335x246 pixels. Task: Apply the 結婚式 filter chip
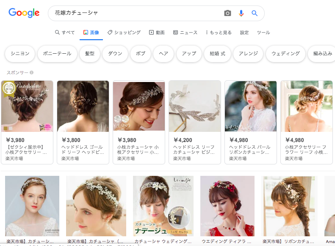pos(217,54)
